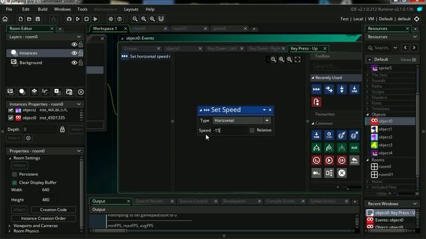Zoom out the workspace from top toolbar

[135, 19]
